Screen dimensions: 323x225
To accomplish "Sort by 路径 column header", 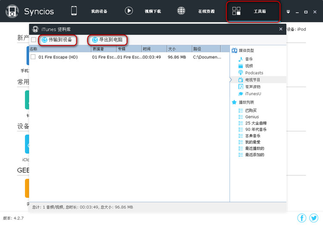I will pyautogui.click(x=206, y=49).
